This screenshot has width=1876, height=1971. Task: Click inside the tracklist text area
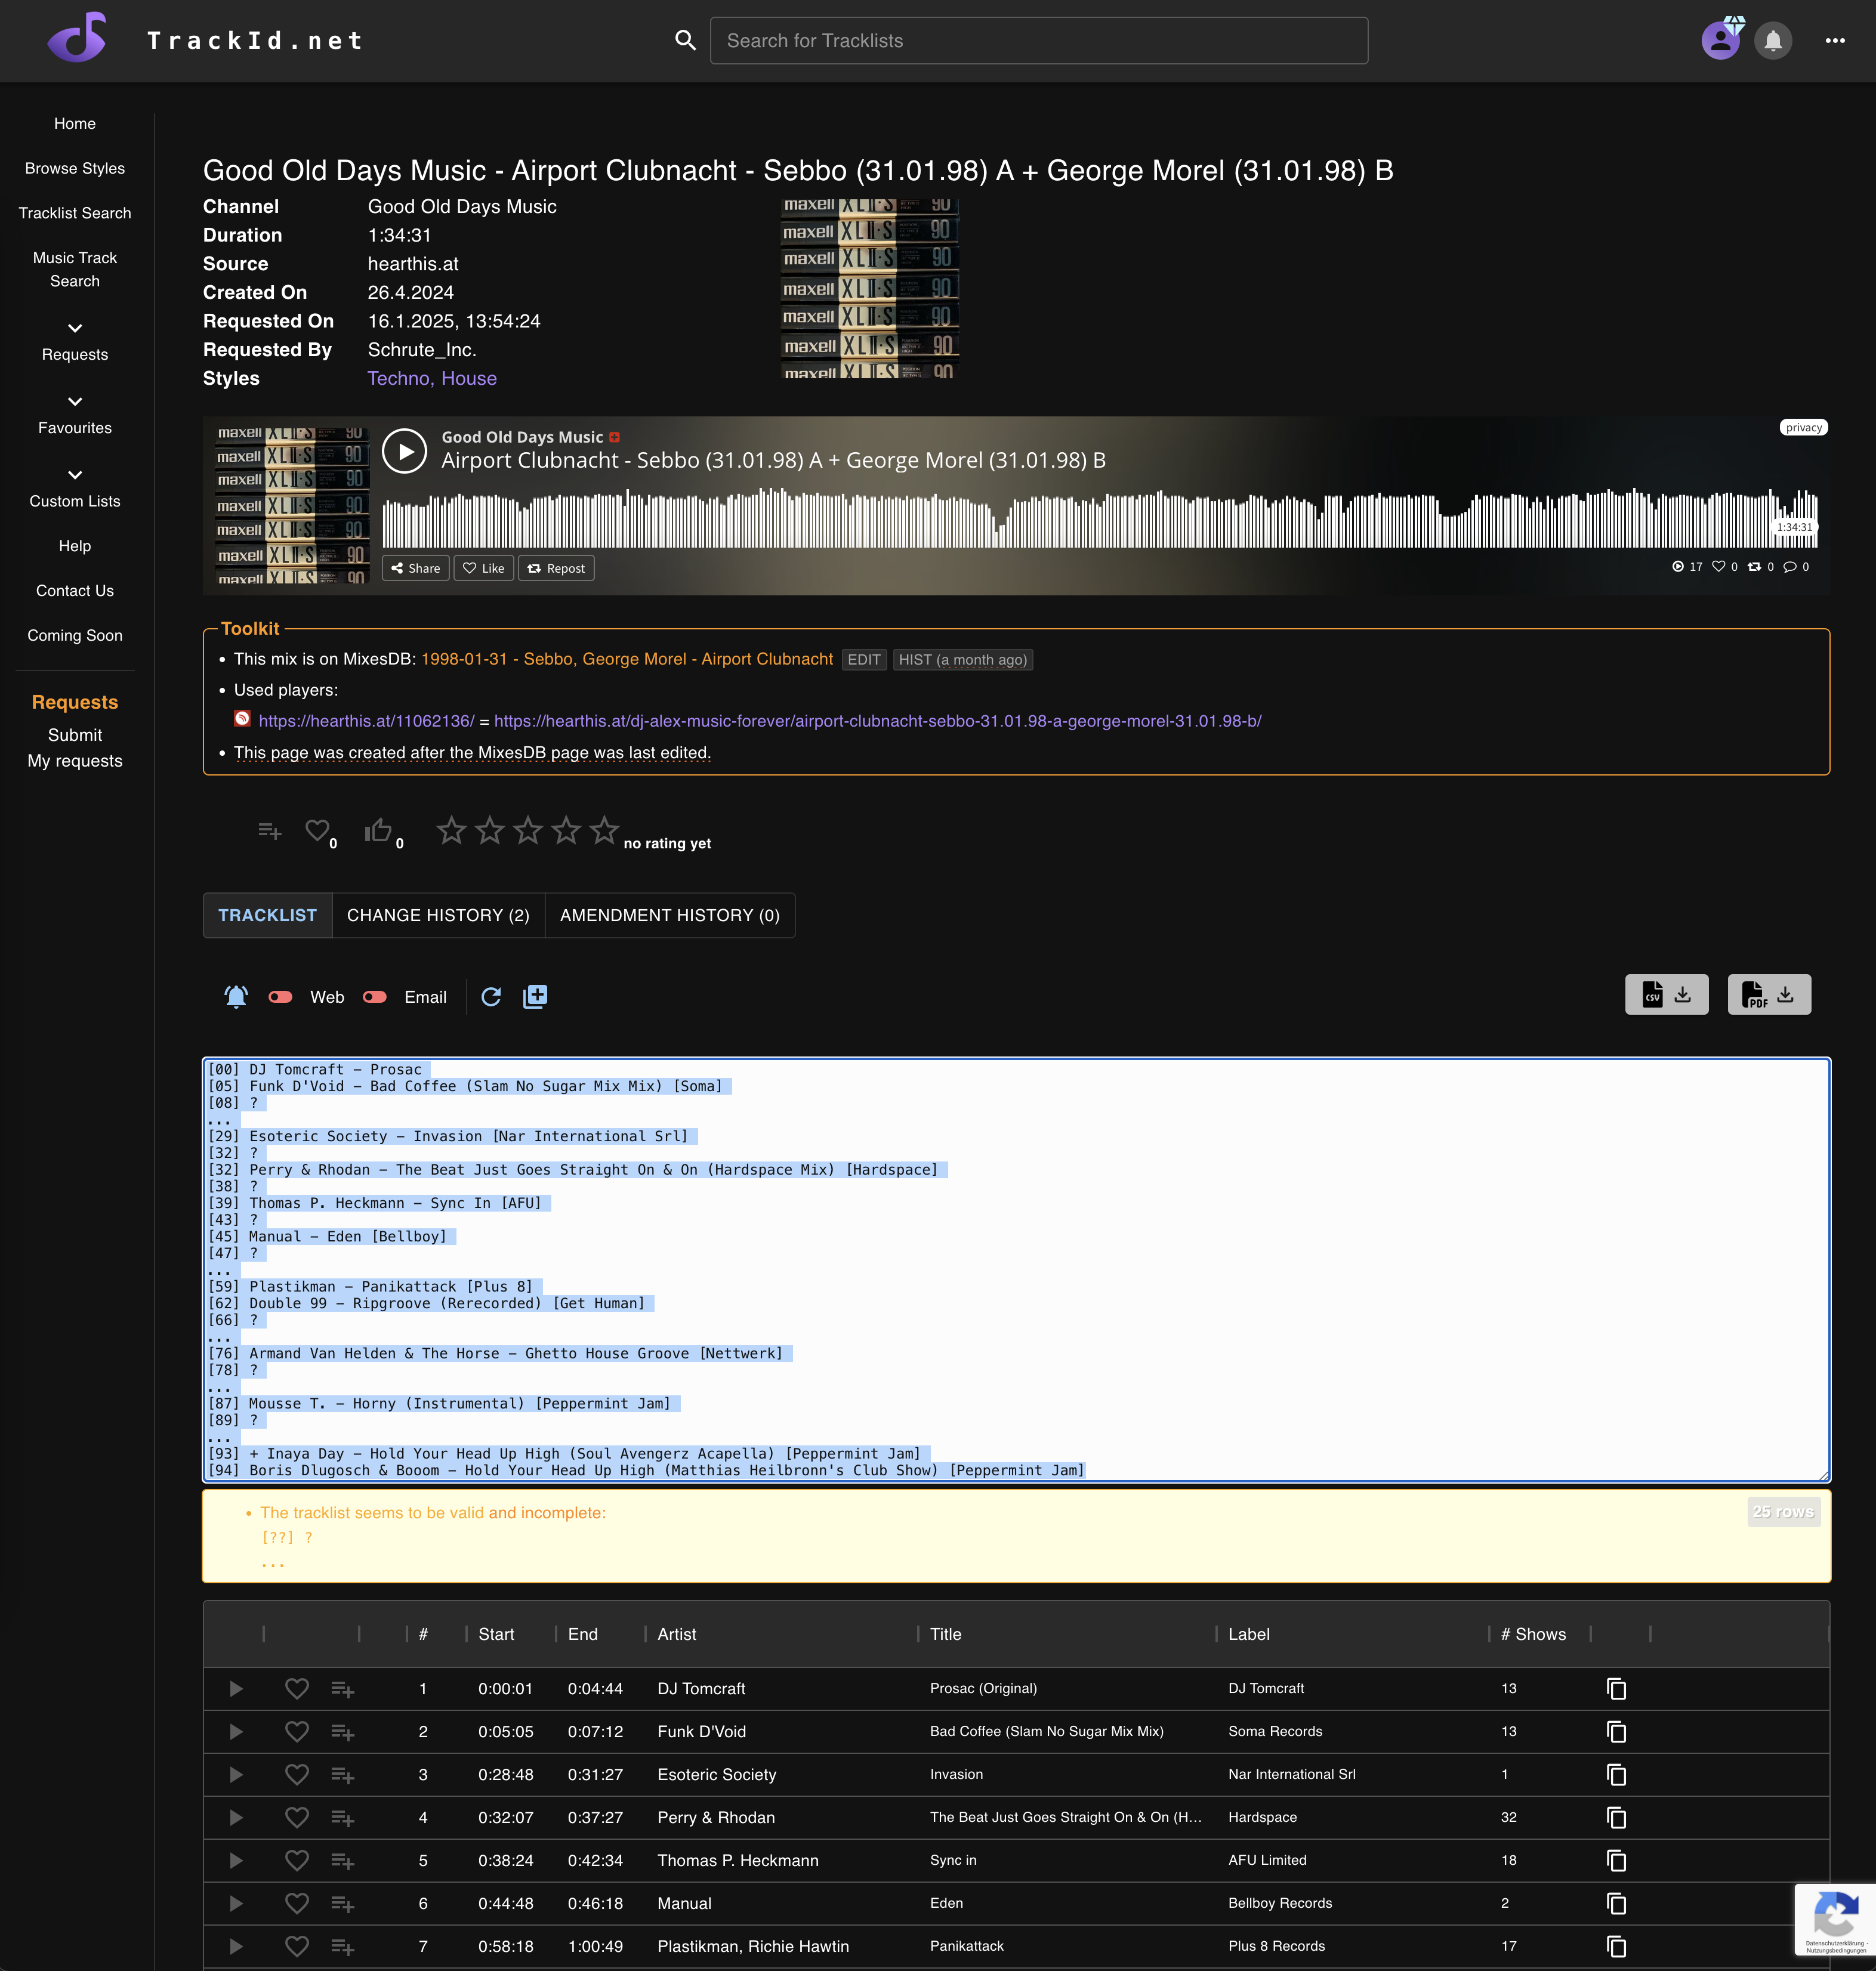tap(1016, 1269)
